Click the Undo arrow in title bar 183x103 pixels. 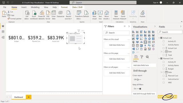coord(8,3)
